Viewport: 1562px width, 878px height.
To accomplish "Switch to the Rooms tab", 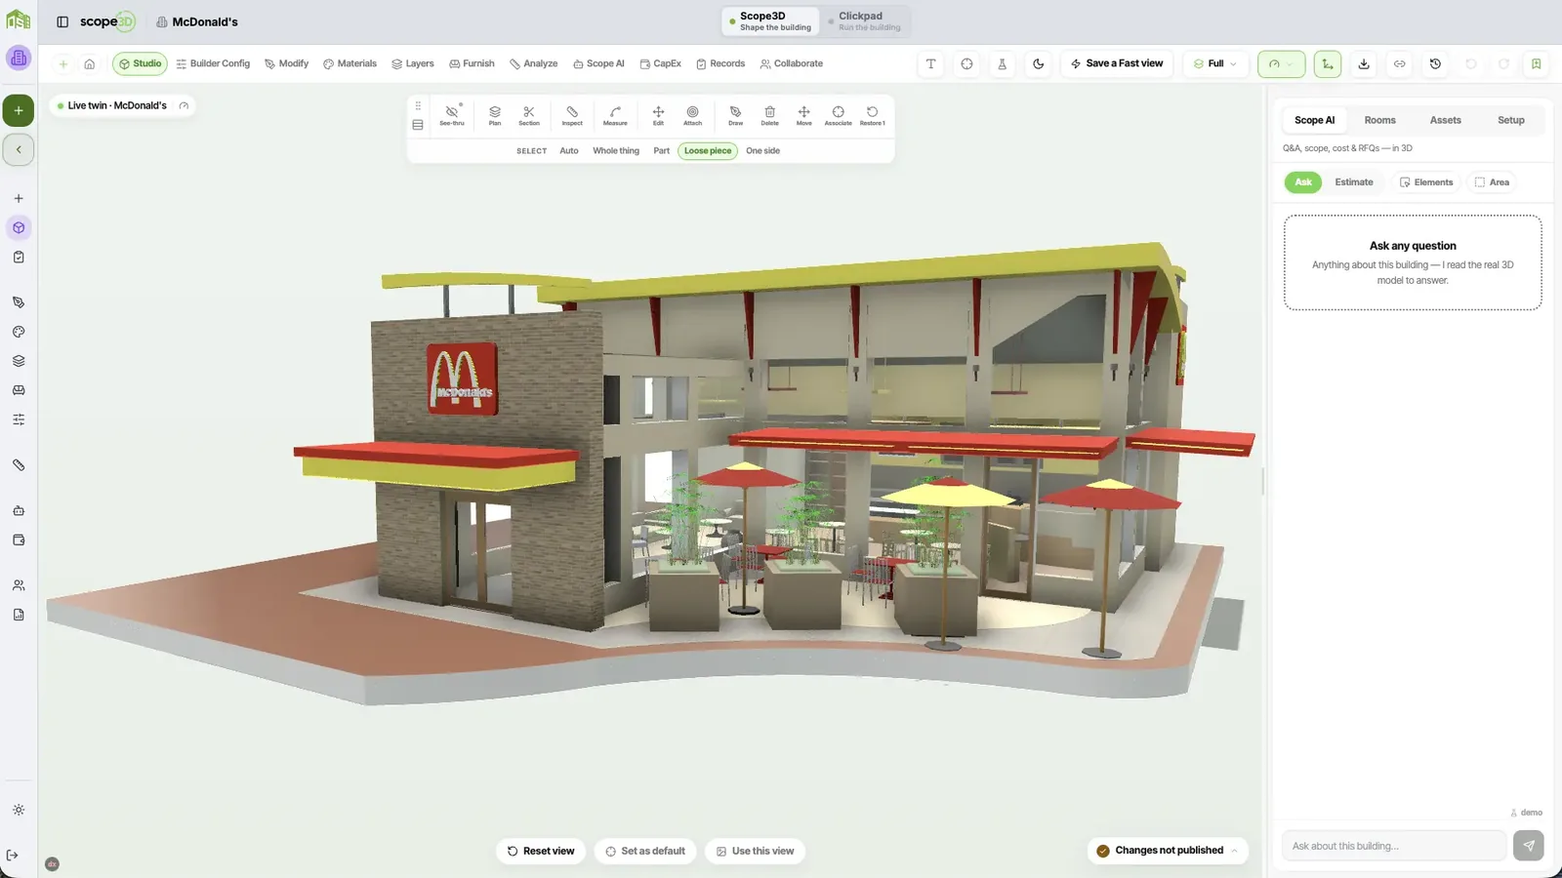I will click(x=1379, y=120).
